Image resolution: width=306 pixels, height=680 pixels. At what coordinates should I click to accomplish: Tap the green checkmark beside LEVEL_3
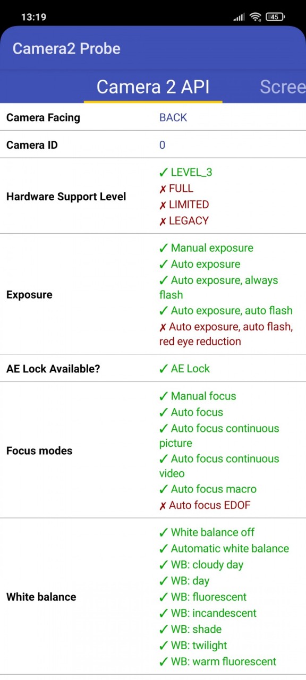pos(164,173)
